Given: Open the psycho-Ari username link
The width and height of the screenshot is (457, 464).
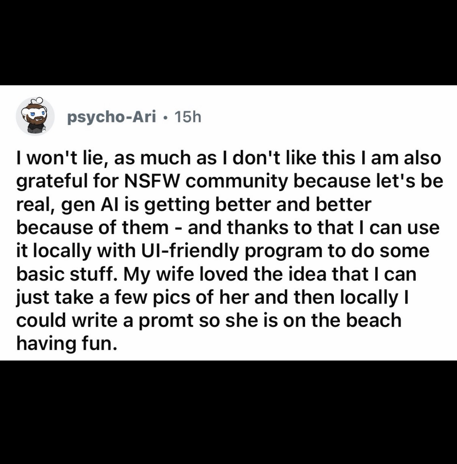Looking at the screenshot, I should point(111,118).
